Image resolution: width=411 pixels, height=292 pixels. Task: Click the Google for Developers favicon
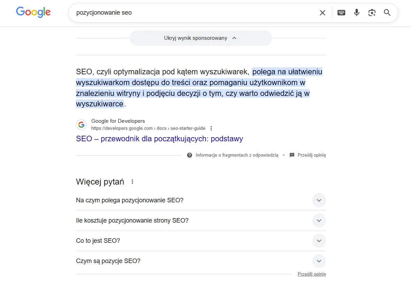pos(81,125)
